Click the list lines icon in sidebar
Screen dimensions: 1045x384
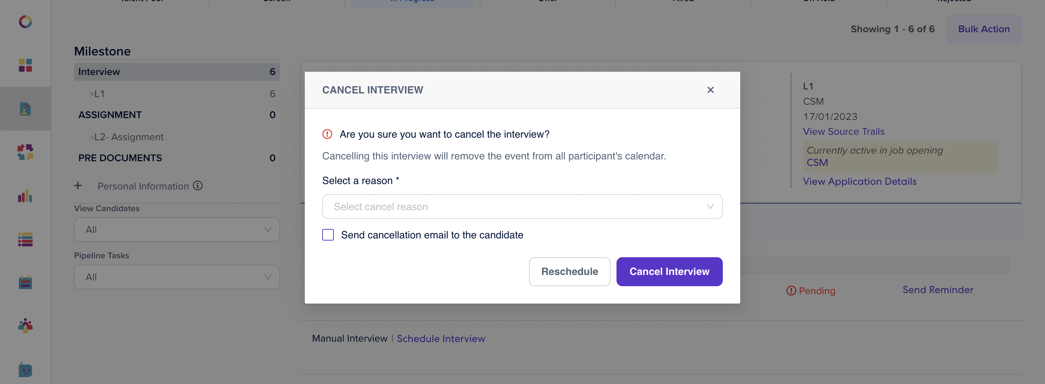coord(25,239)
